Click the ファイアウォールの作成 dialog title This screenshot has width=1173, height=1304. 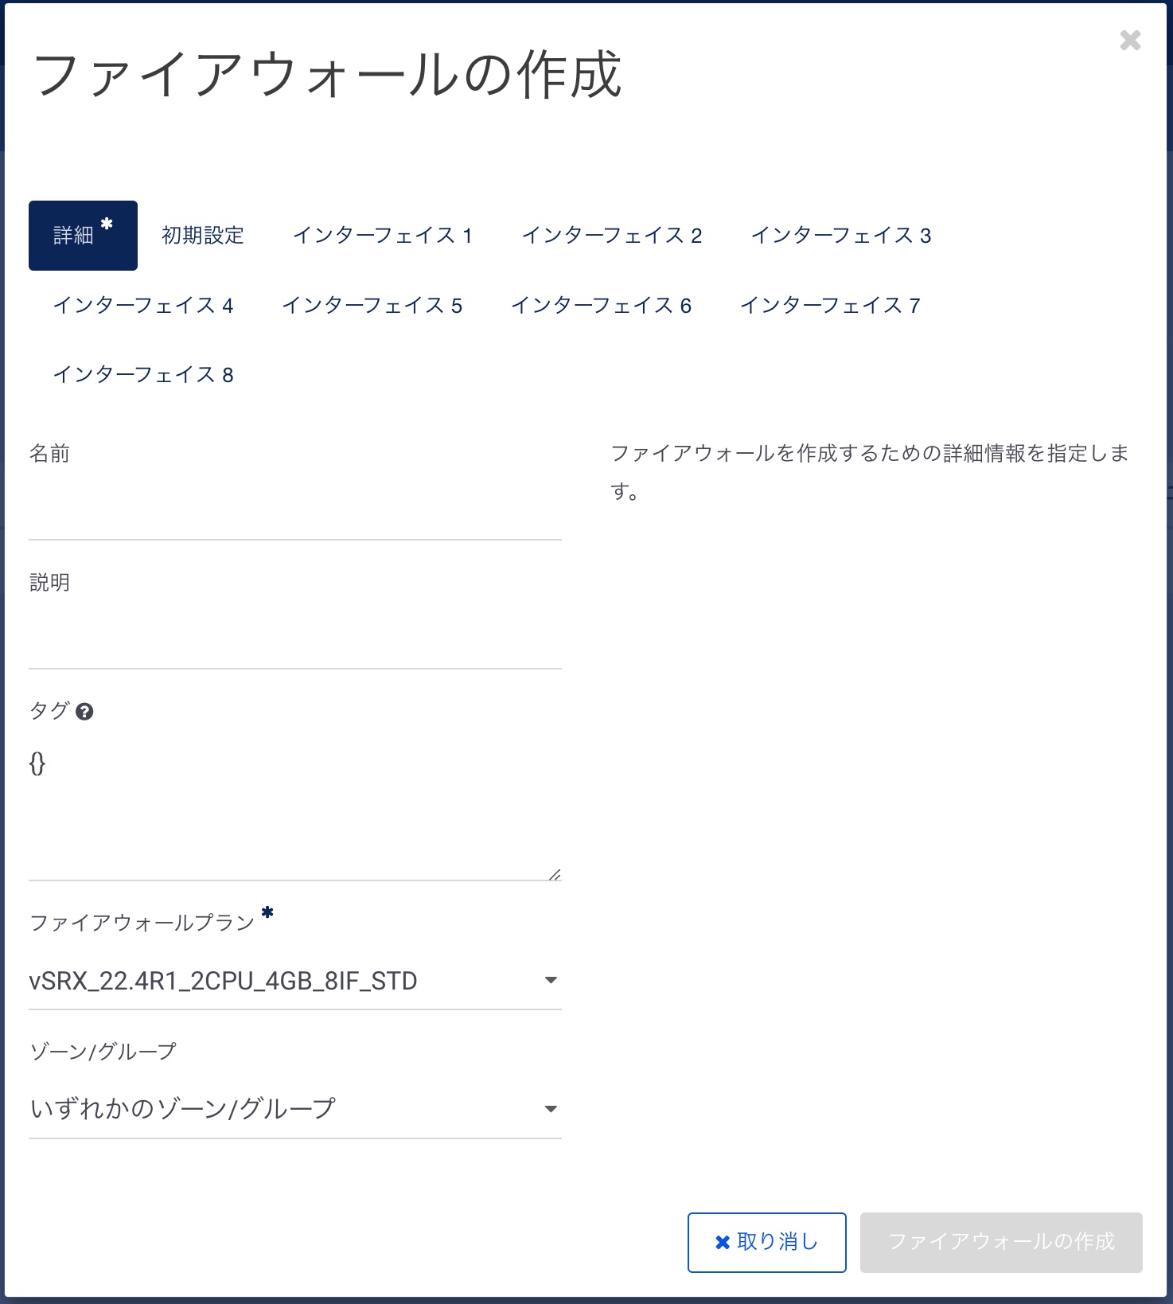click(x=327, y=75)
